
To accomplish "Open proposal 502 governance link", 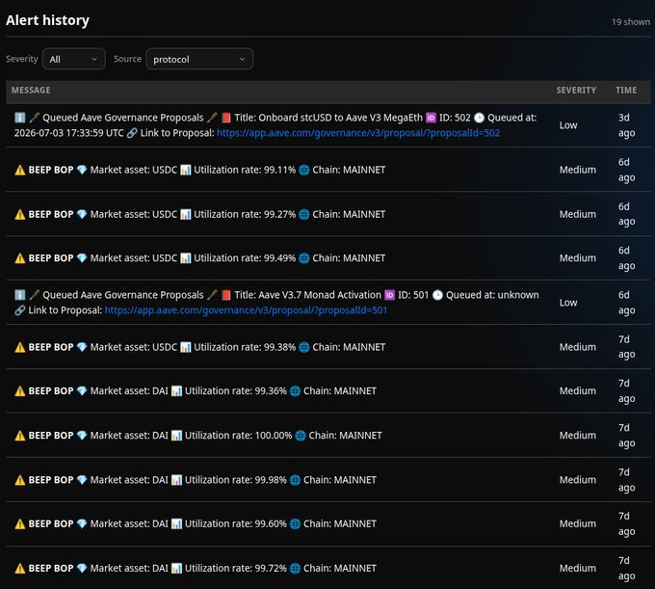I will click(x=358, y=133).
